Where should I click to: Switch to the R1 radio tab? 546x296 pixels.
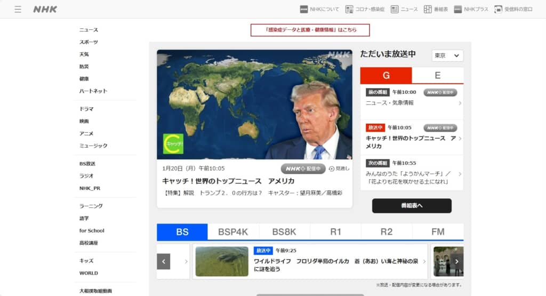click(x=335, y=232)
